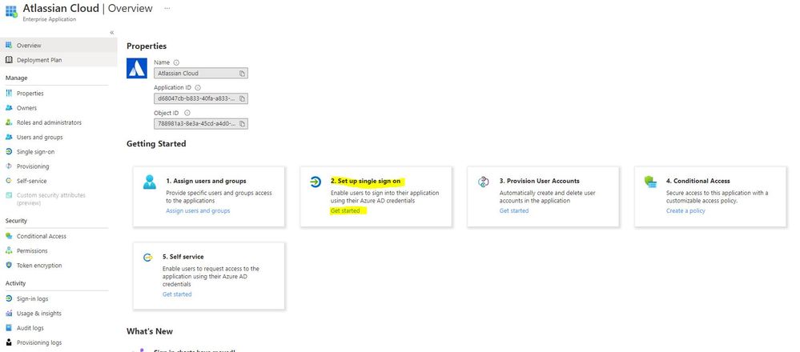Click the Deployment Plan book icon

coord(8,60)
